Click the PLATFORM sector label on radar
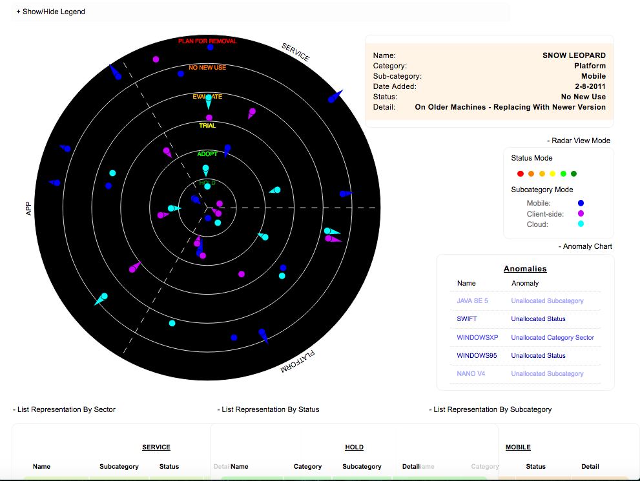The width and height of the screenshot is (640, 481). (x=298, y=362)
